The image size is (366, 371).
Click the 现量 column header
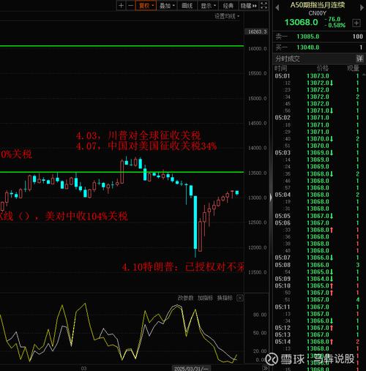tap(353, 68)
